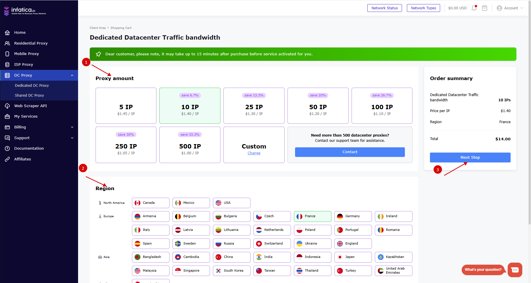Click the Documentation help icon

point(7,148)
